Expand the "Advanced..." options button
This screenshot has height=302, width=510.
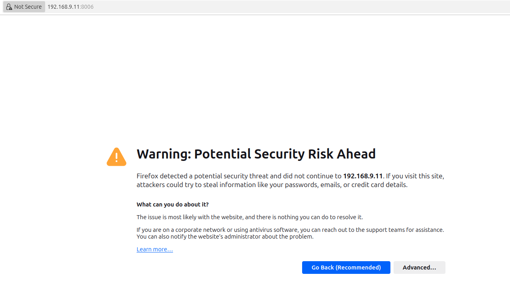(419, 268)
